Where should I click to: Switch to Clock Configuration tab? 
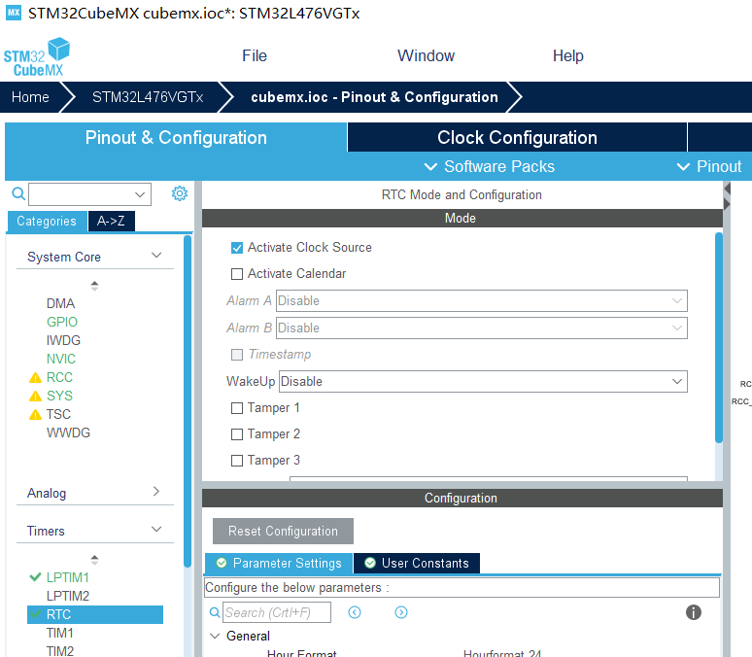[x=517, y=138]
